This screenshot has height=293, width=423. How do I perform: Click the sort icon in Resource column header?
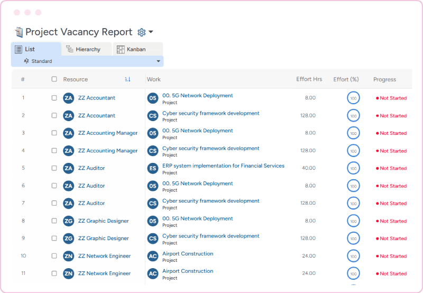coord(127,79)
